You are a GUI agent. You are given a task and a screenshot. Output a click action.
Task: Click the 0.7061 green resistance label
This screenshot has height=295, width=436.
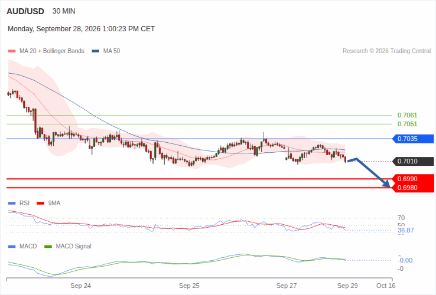click(408, 115)
